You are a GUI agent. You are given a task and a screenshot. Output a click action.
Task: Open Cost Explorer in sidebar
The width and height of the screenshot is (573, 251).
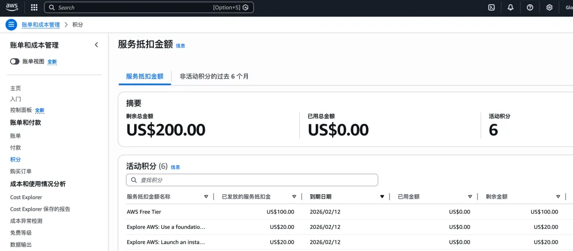(x=26, y=198)
